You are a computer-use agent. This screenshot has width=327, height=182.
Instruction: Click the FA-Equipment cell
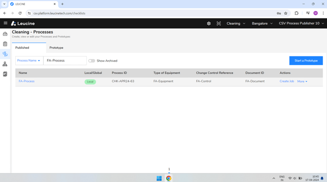163,81
